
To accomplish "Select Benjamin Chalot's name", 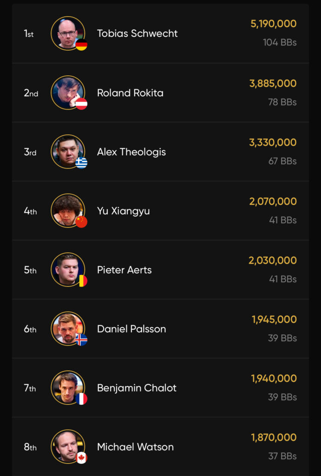I will [x=137, y=388].
